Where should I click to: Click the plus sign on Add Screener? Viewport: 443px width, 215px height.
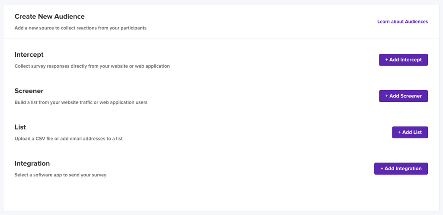coord(386,96)
